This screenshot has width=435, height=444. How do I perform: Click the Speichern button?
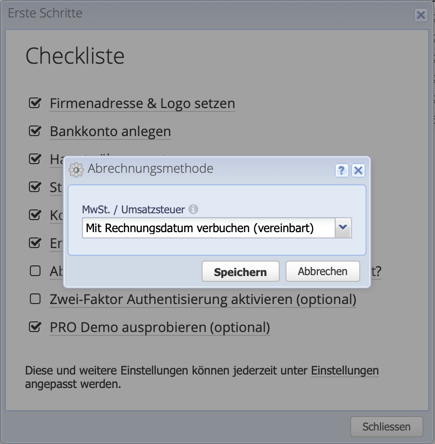click(240, 271)
